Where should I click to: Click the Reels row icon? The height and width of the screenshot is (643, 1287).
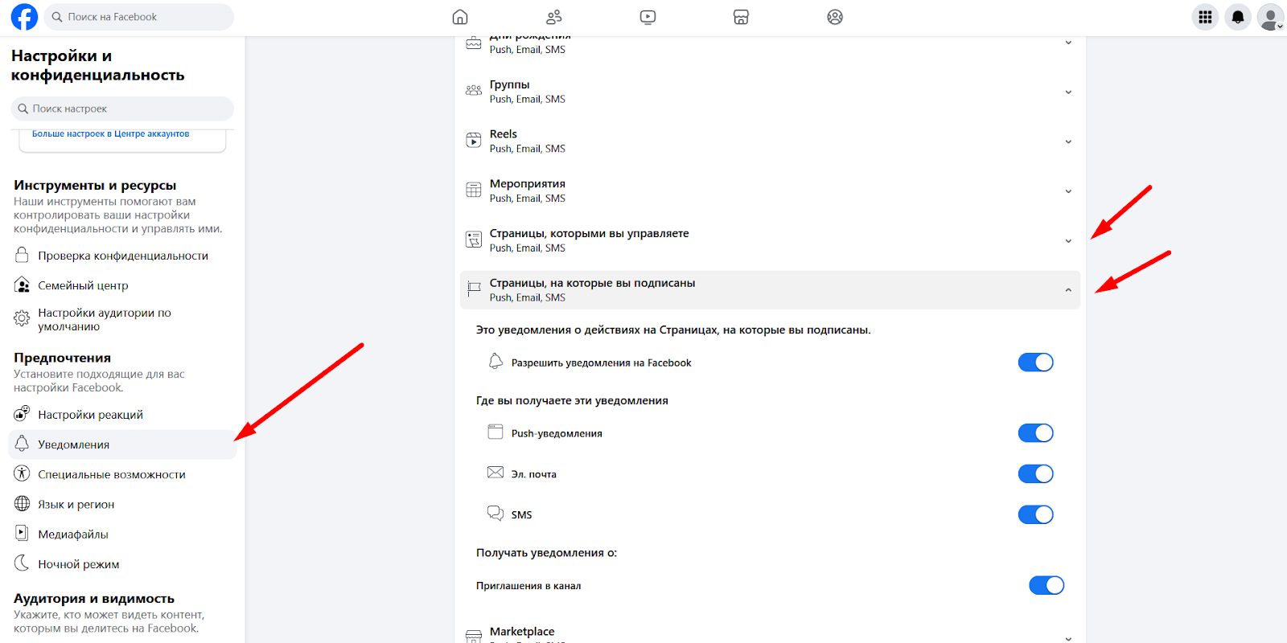point(474,141)
